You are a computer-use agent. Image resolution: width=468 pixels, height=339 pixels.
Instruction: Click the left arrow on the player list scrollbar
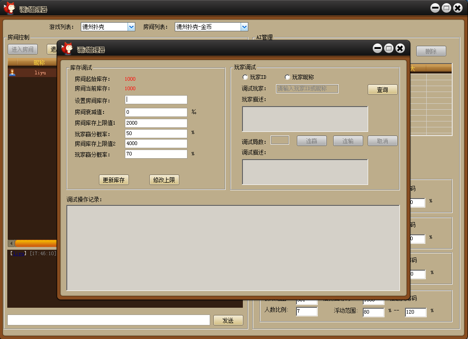pyautogui.click(x=11, y=243)
